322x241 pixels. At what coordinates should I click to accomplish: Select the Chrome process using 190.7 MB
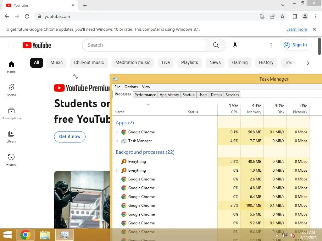tap(211, 205)
